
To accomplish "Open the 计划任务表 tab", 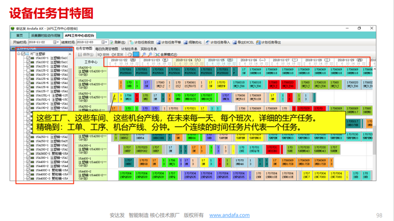I will [x=129, y=49].
